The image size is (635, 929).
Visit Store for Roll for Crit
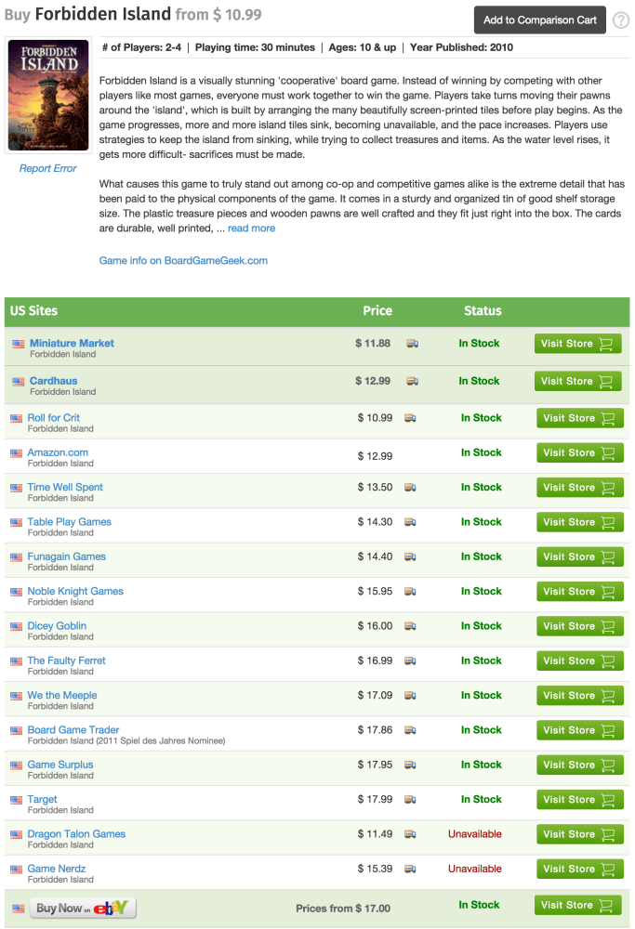click(x=580, y=418)
